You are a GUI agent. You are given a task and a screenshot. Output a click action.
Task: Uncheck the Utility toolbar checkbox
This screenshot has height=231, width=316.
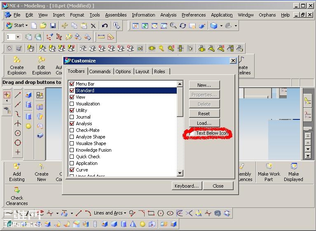click(72, 110)
